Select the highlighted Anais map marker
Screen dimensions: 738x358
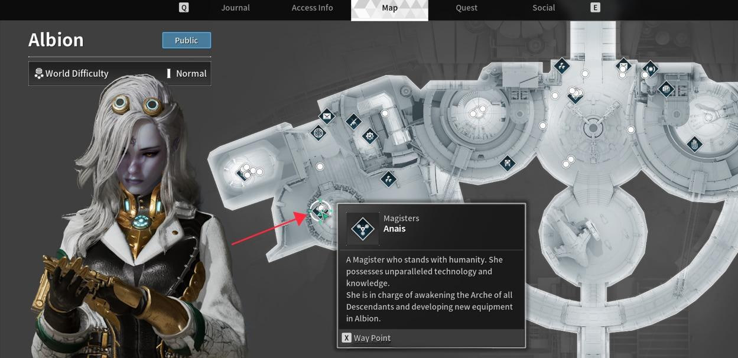coord(320,210)
